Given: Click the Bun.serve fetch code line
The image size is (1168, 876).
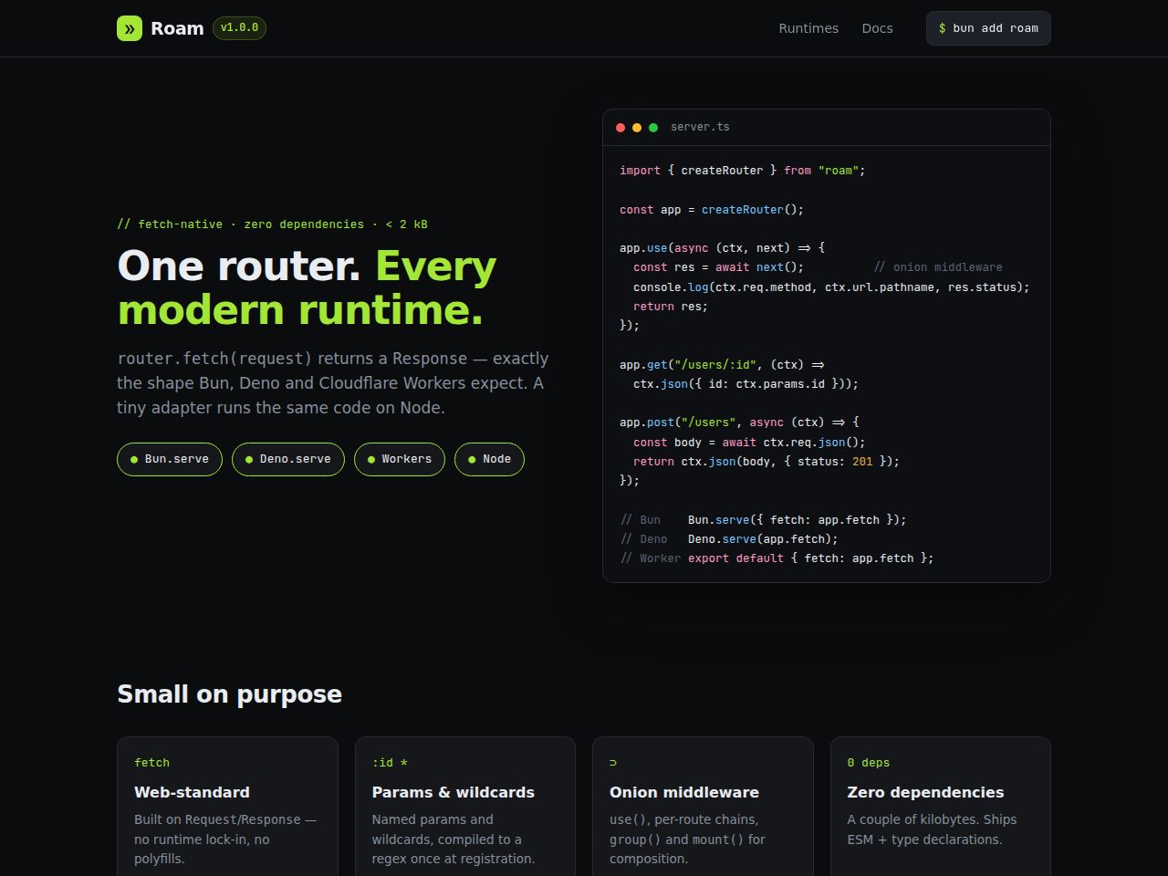Looking at the screenshot, I should click(763, 520).
